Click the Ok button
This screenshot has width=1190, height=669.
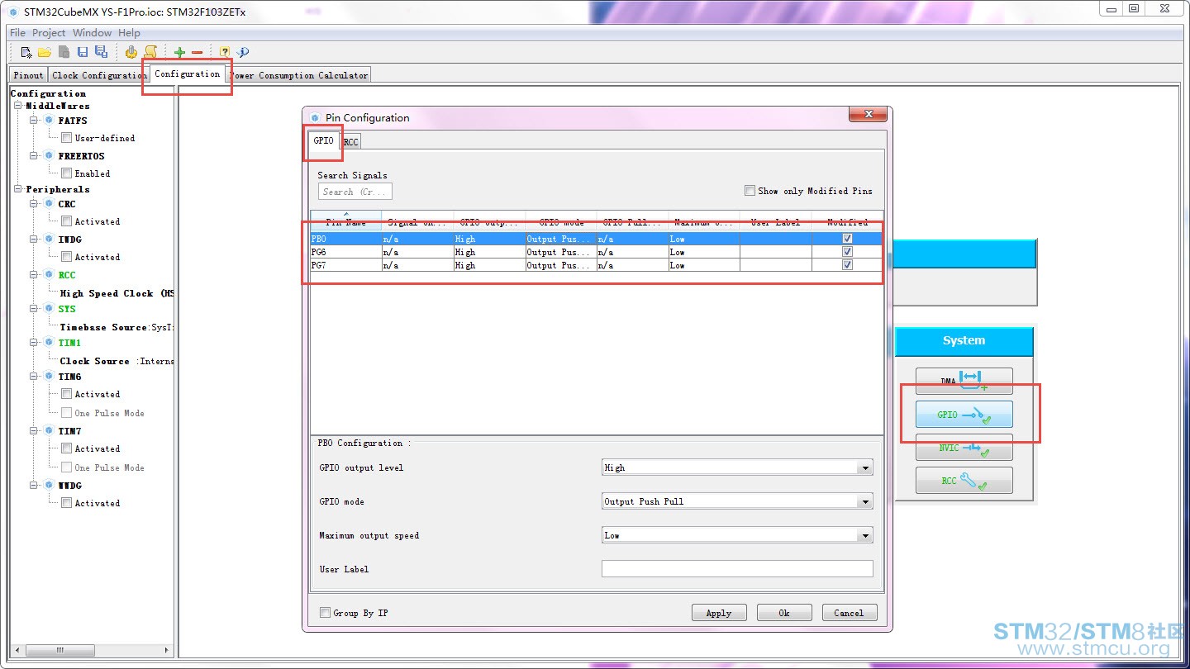[784, 613]
